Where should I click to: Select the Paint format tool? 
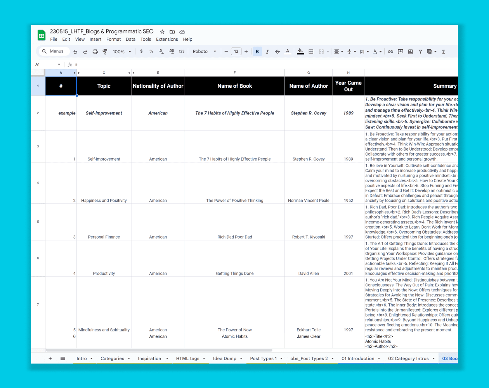tap(105, 52)
